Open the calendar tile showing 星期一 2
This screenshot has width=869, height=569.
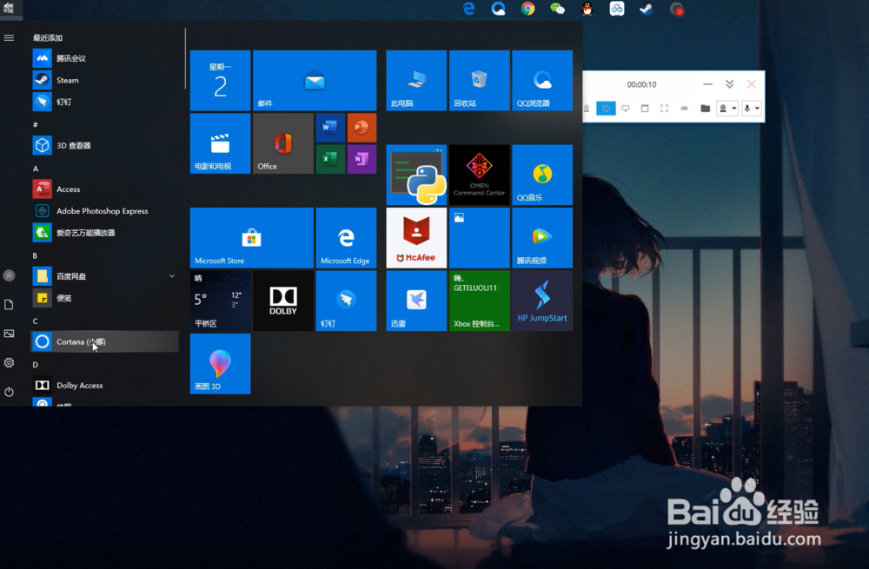pyautogui.click(x=220, y=80)
